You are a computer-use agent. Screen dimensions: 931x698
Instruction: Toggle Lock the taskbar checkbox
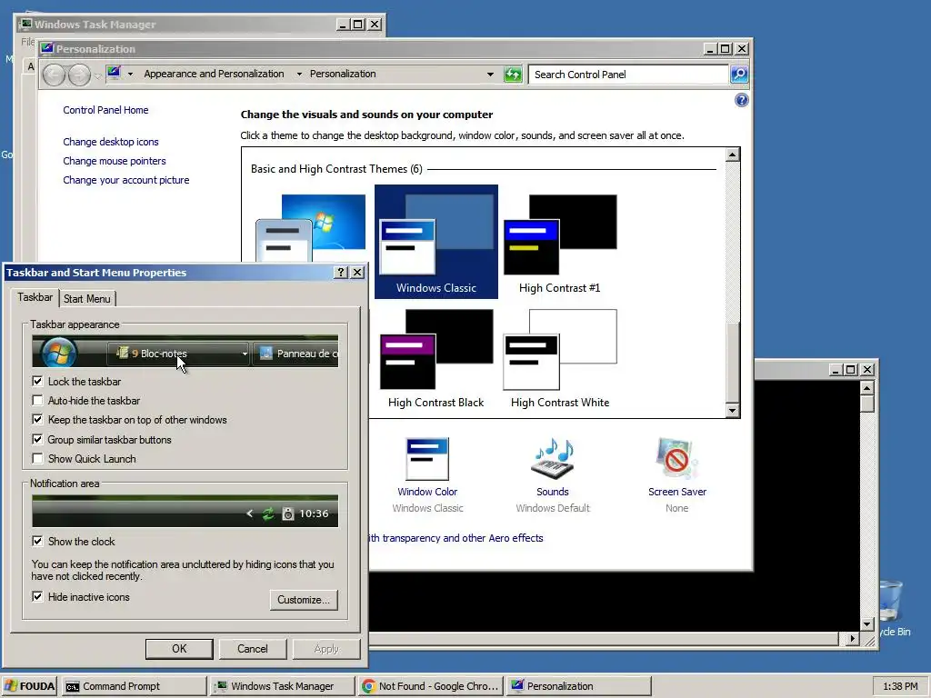click(37, 381)
